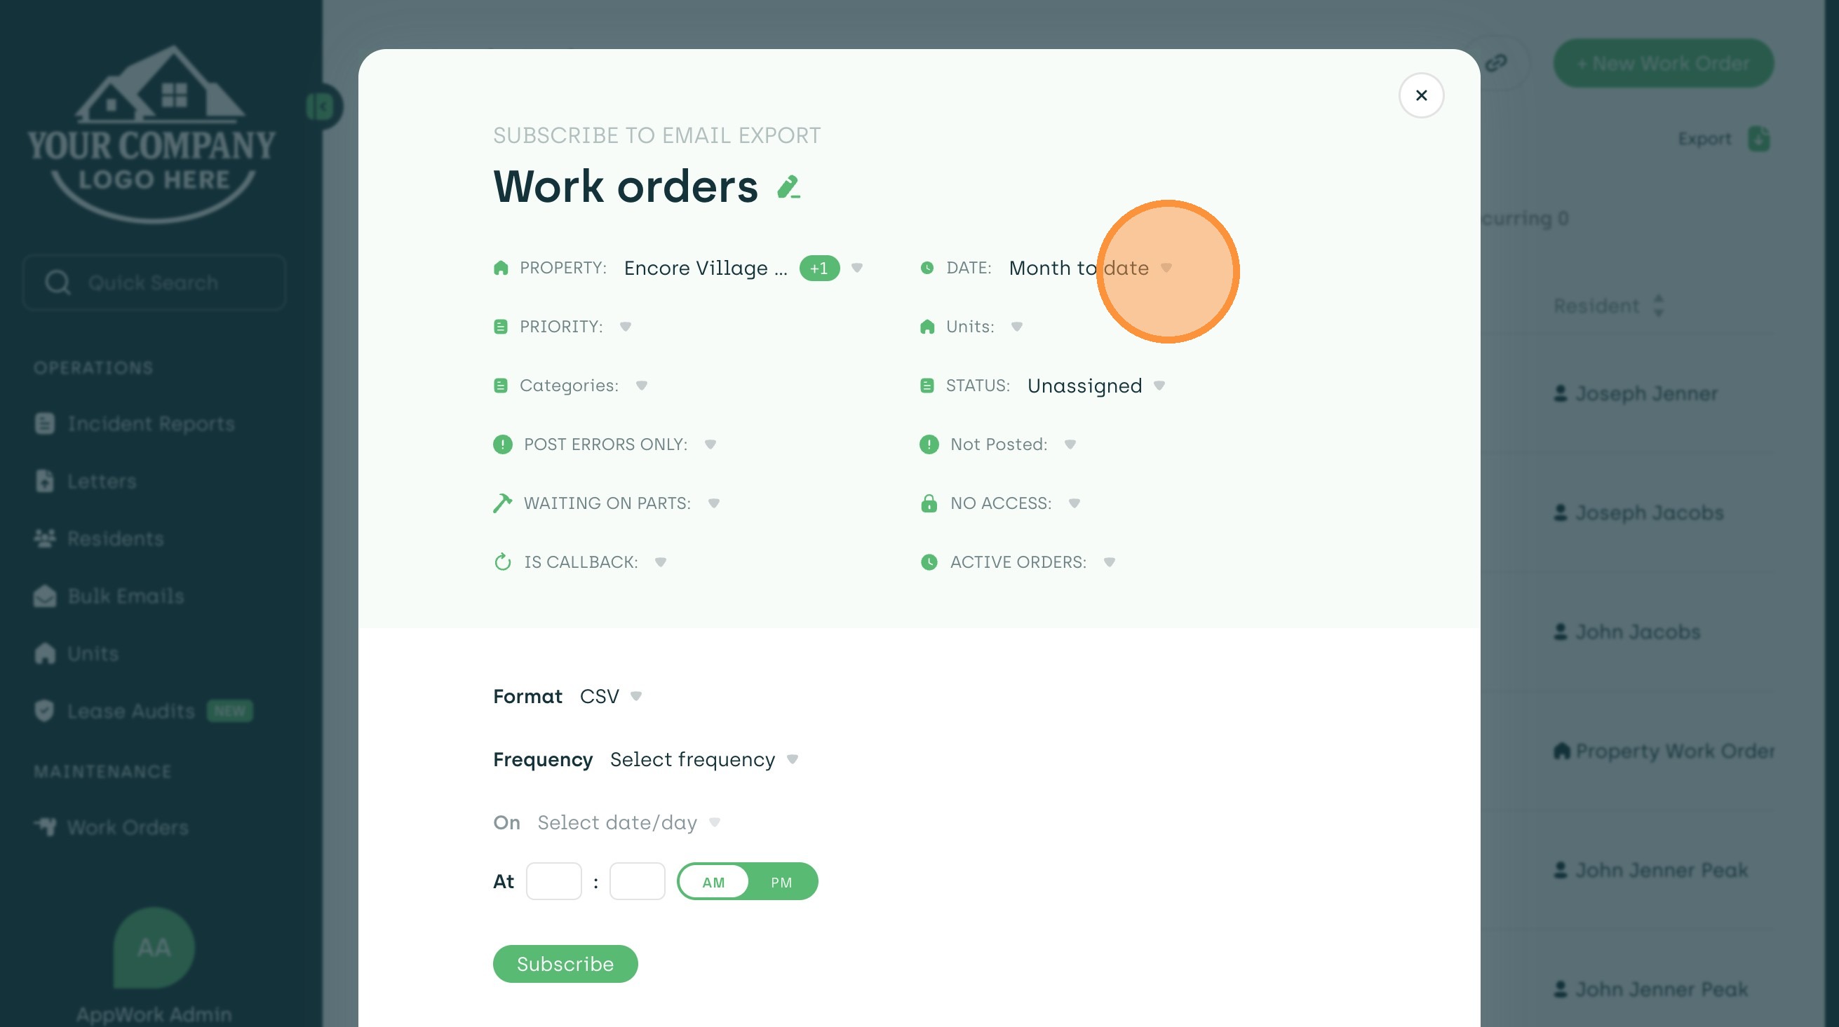The height and width of the screenshot is (1027, 1839).
Task: Select AM in the time toggle
Action: tap(713, 882)
